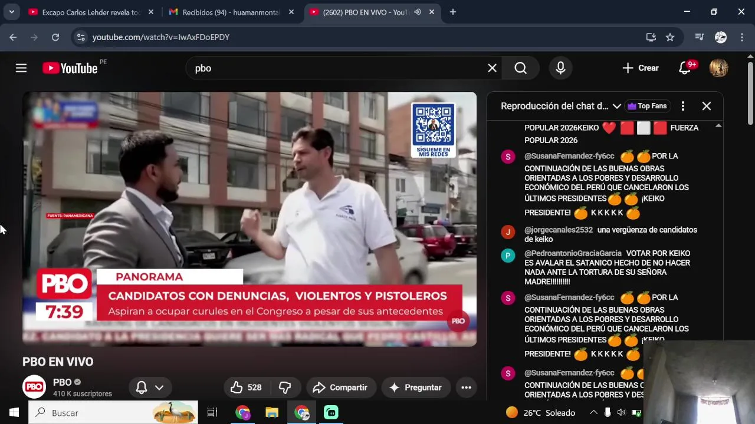Viewport: 755px width, 424px height.
Task: Open the media controls icon in Chrome toolbar
Action: [x=700, y=37]
